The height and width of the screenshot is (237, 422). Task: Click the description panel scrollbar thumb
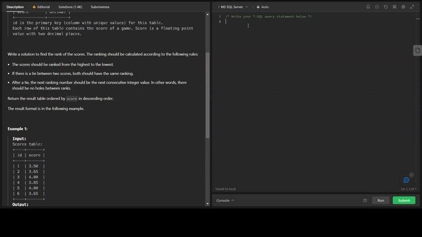(x=208, y=95)
